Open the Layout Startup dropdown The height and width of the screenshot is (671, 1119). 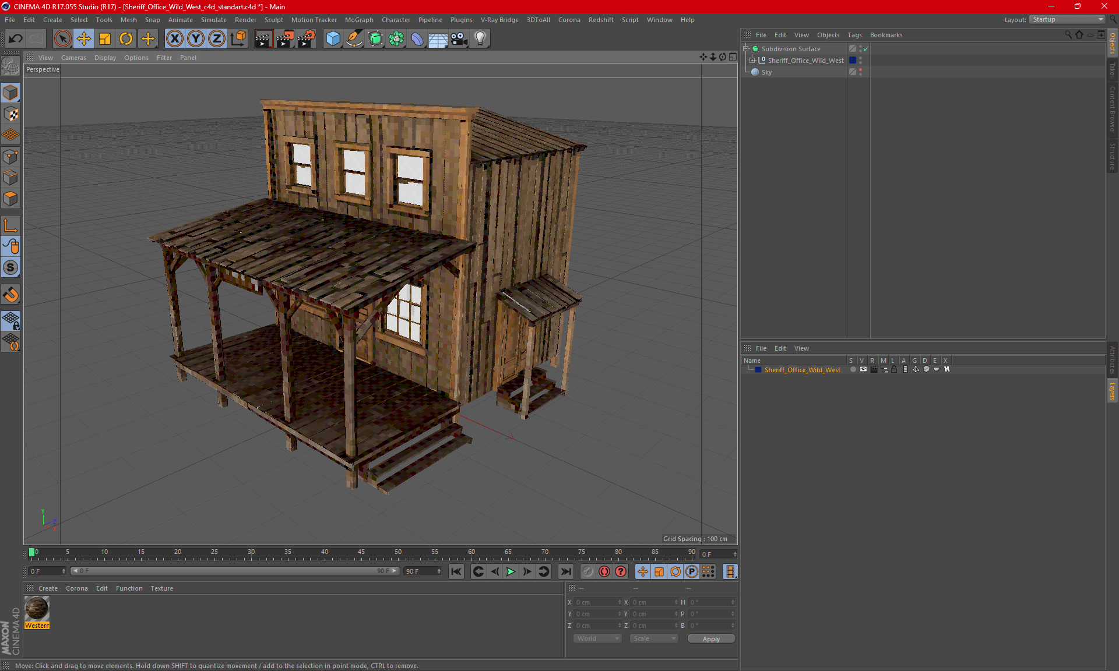pos(1067,19)
